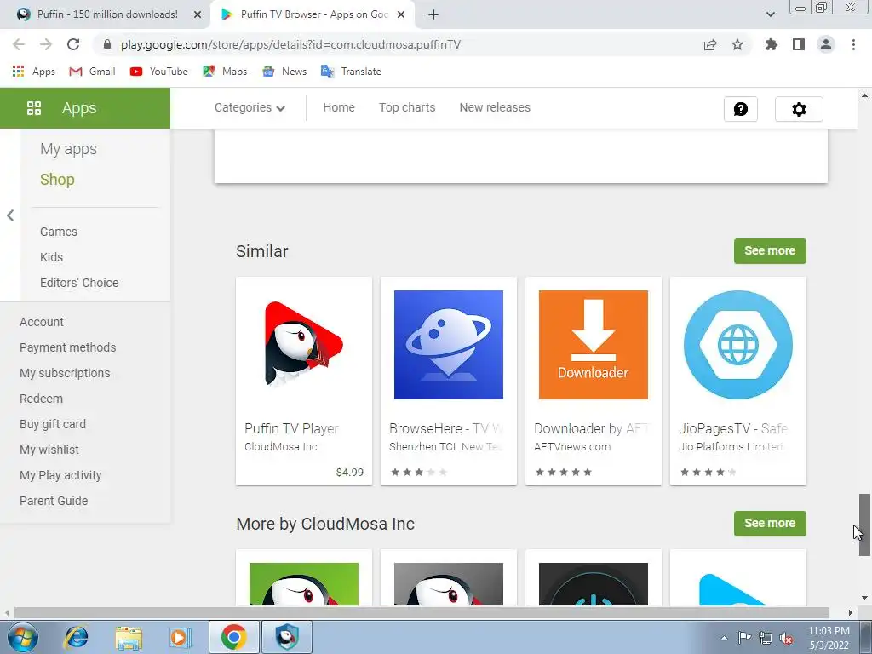
Task: Open My apps in sidebar
Action: coord(68,149)
